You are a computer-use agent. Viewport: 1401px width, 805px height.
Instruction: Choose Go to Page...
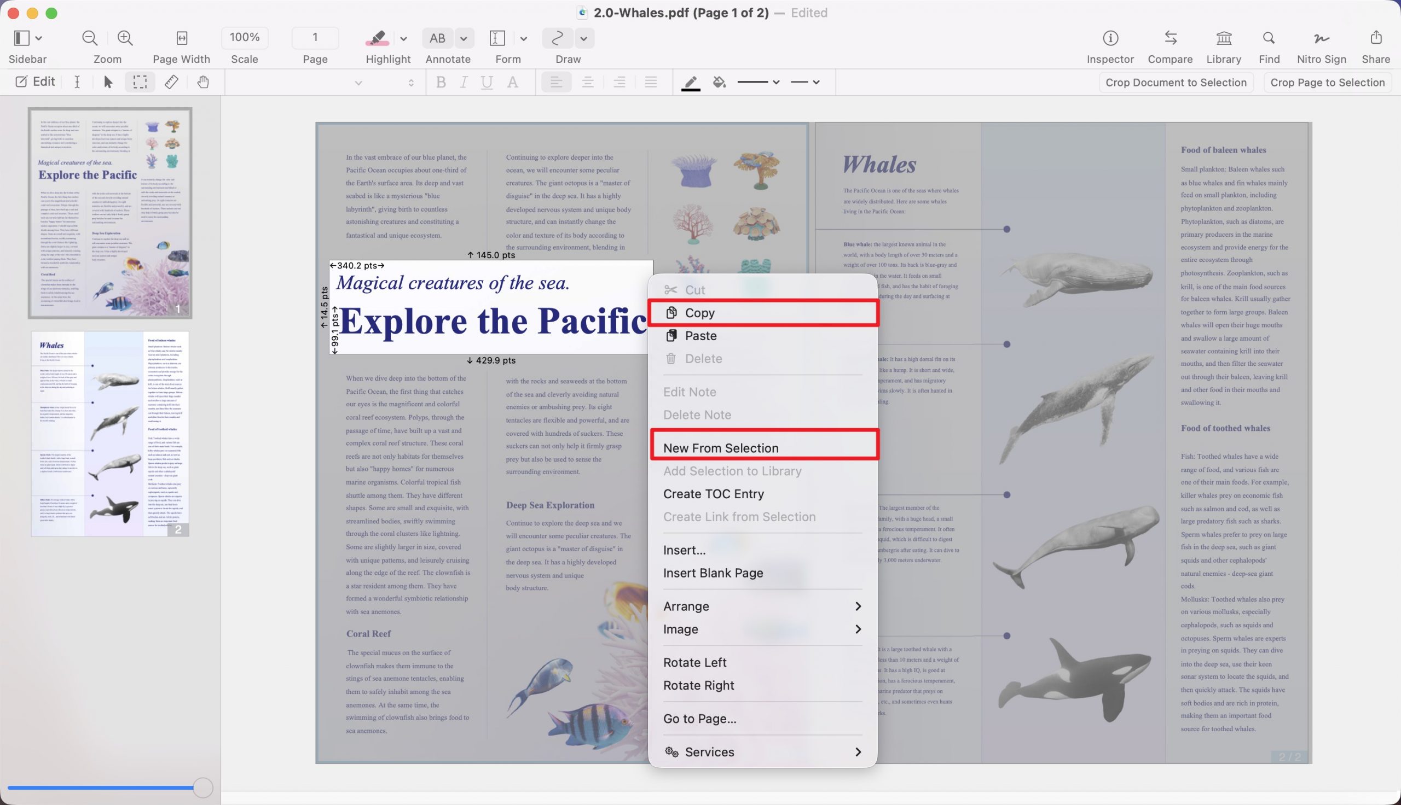(763, 719)
